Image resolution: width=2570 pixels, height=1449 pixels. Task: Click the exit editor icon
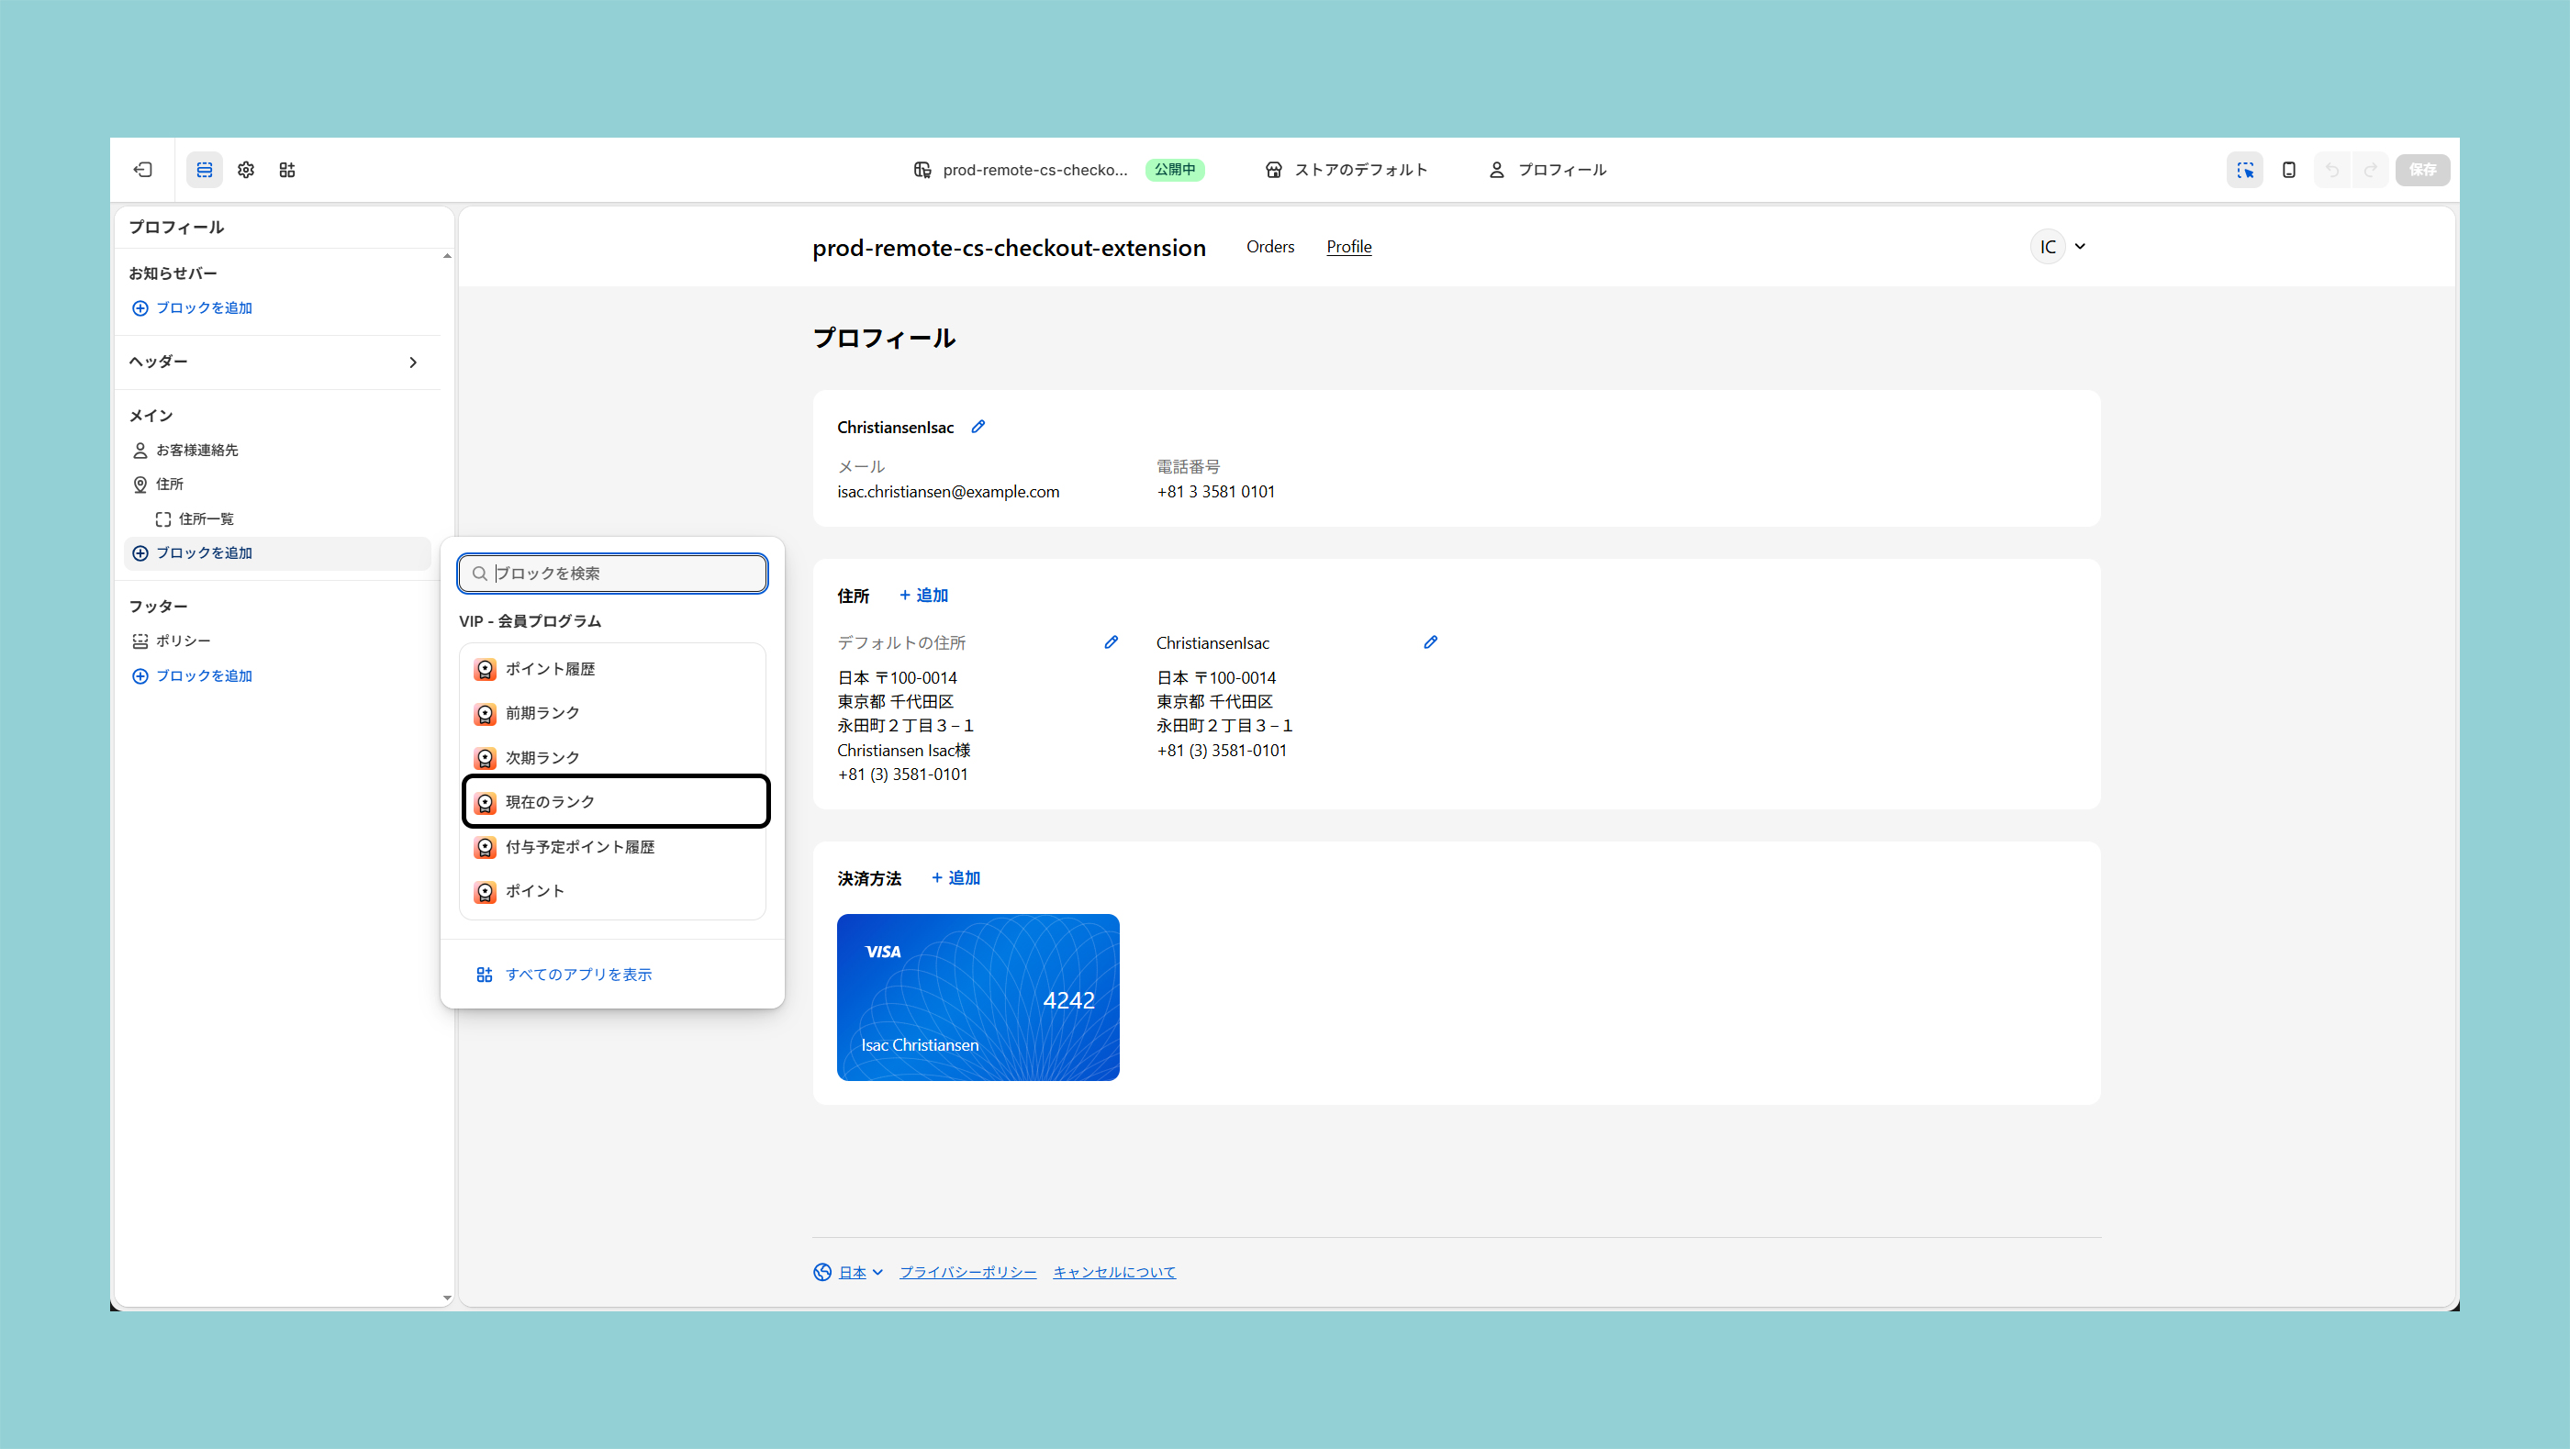(x=142, y=170)
